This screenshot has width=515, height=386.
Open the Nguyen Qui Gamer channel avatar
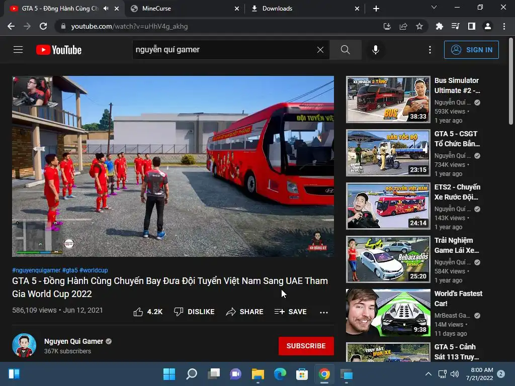click(x=24, y=345)
